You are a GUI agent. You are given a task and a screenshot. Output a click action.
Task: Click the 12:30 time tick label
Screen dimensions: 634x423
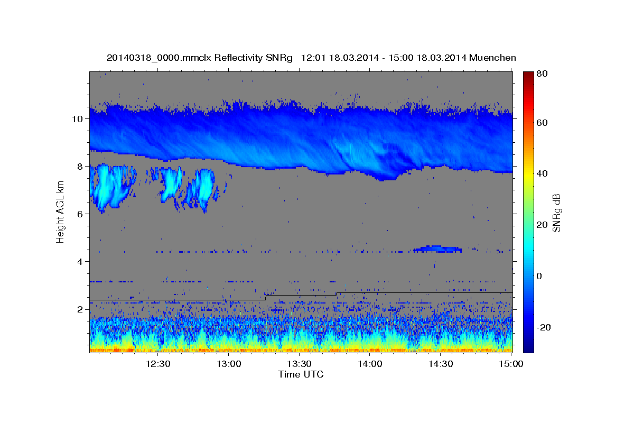click(x=158, y=364)
